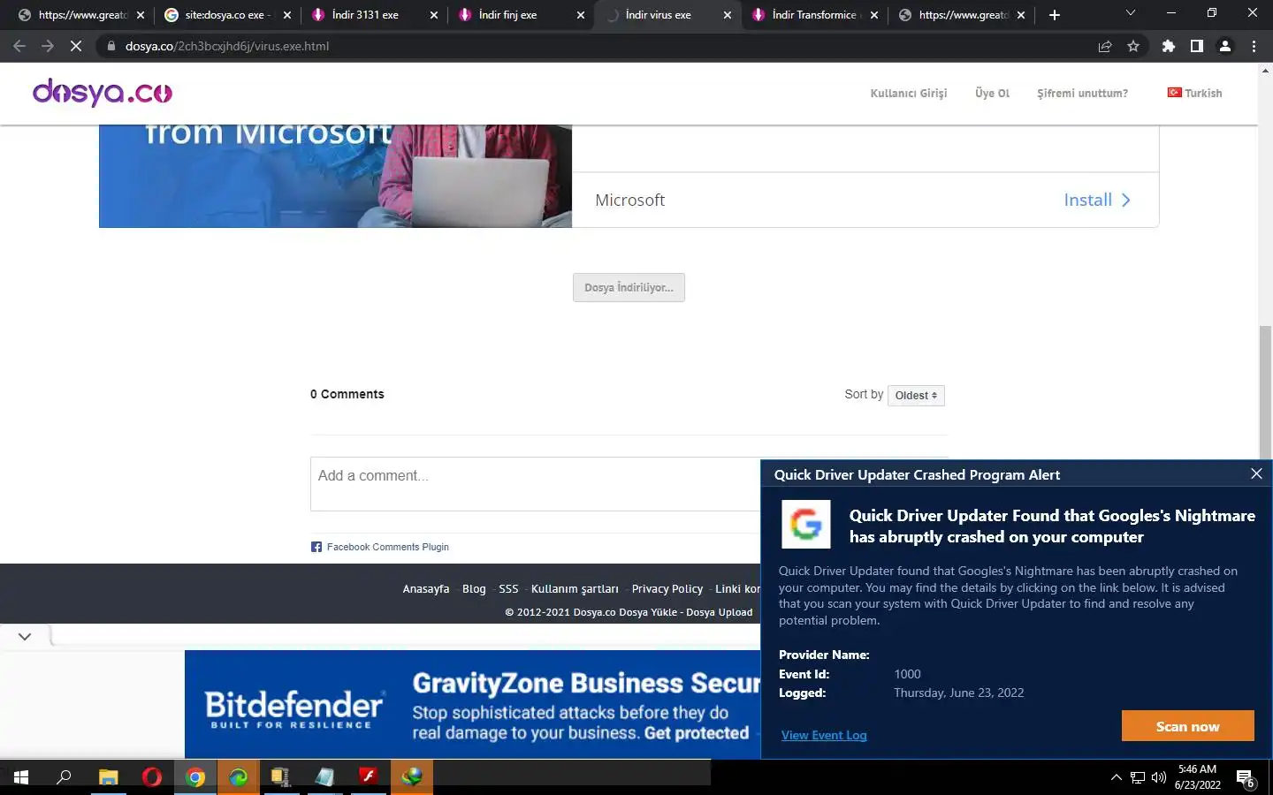The width and height of the screenshot is (1273, 795).
Task: Share this page via the address bar icon
Action: click(1105, 46)
